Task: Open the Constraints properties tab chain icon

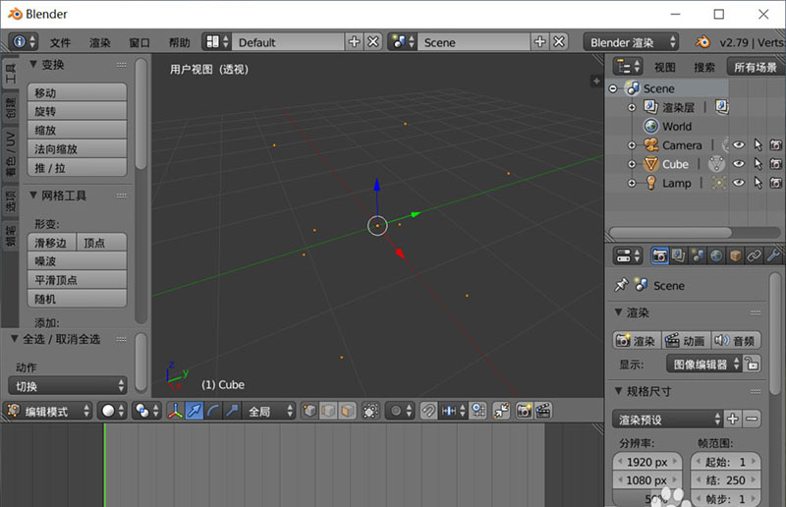Action: [x=755, y=255]
